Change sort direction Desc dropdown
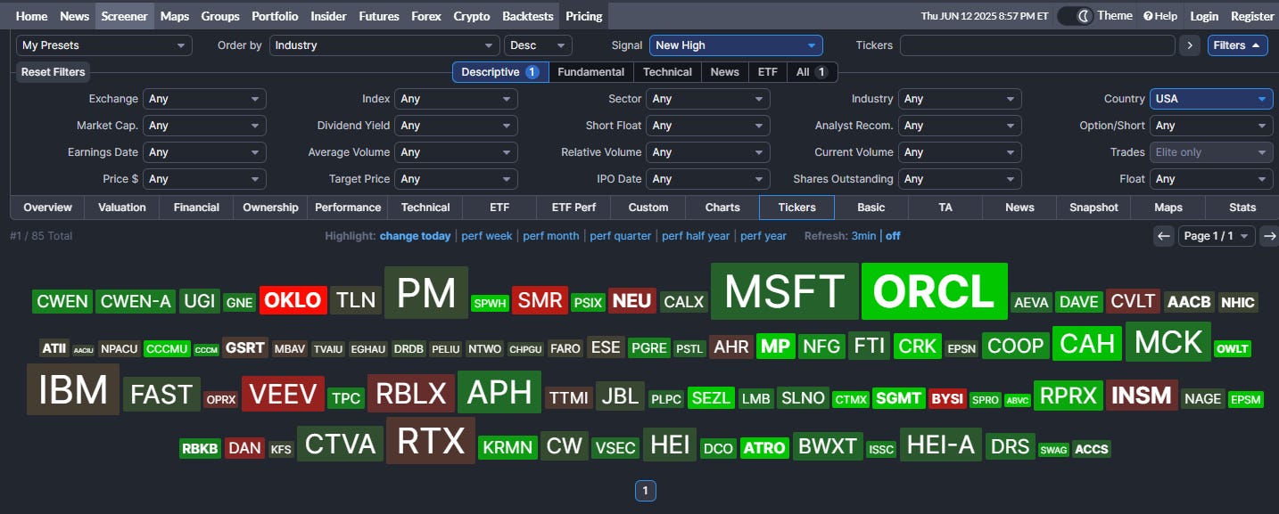This screenshot has width=1279, height=514. (538, 45)
